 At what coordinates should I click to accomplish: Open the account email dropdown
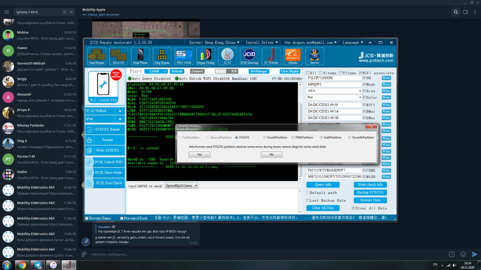(x=310, y=42)
